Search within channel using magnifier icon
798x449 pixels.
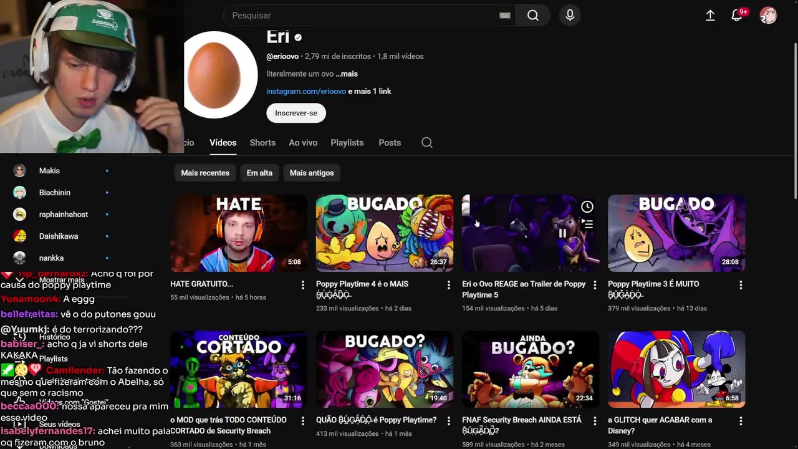[427, 143]
